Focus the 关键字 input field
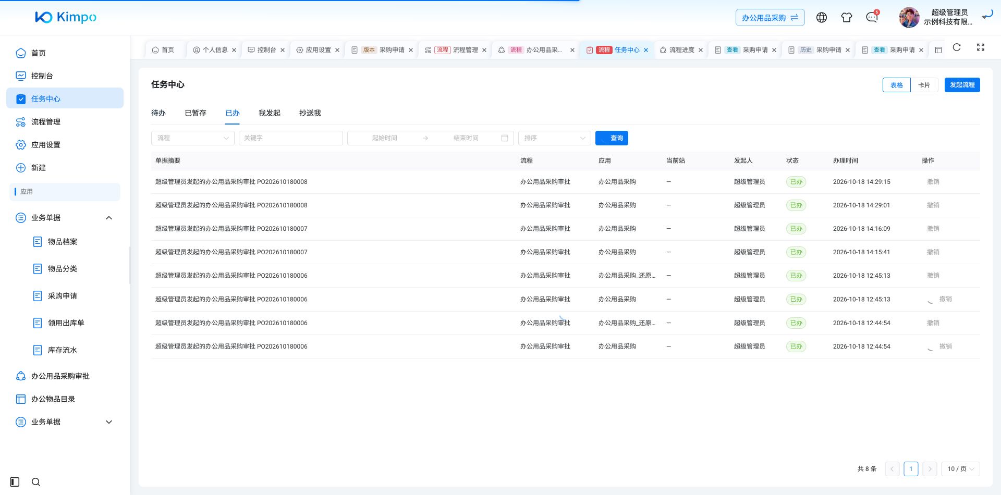 pos(291,138)
